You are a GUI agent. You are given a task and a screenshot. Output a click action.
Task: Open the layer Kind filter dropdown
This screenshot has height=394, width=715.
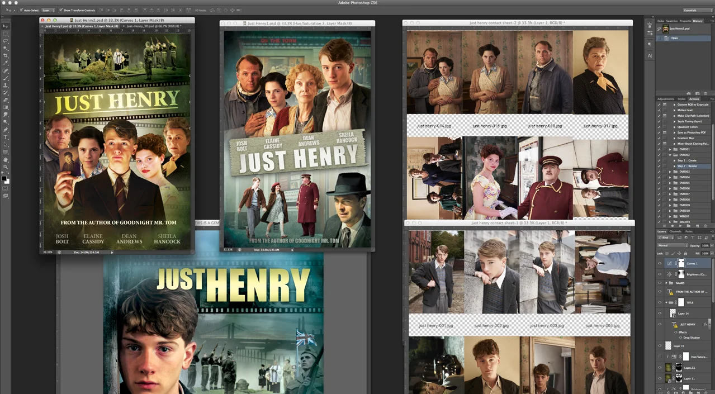click(x=665, y=238)
